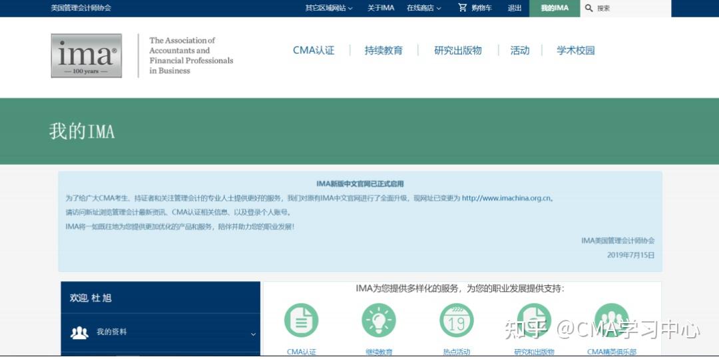719x359 pixels.
Task: Click the IMA美国管理会计师协会 notice signature
Action: pyautogui.click(x=618, y=241)
